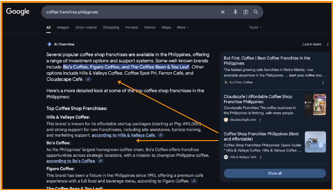Open three-dot menu on But First, Coffee card

(323, 83)
